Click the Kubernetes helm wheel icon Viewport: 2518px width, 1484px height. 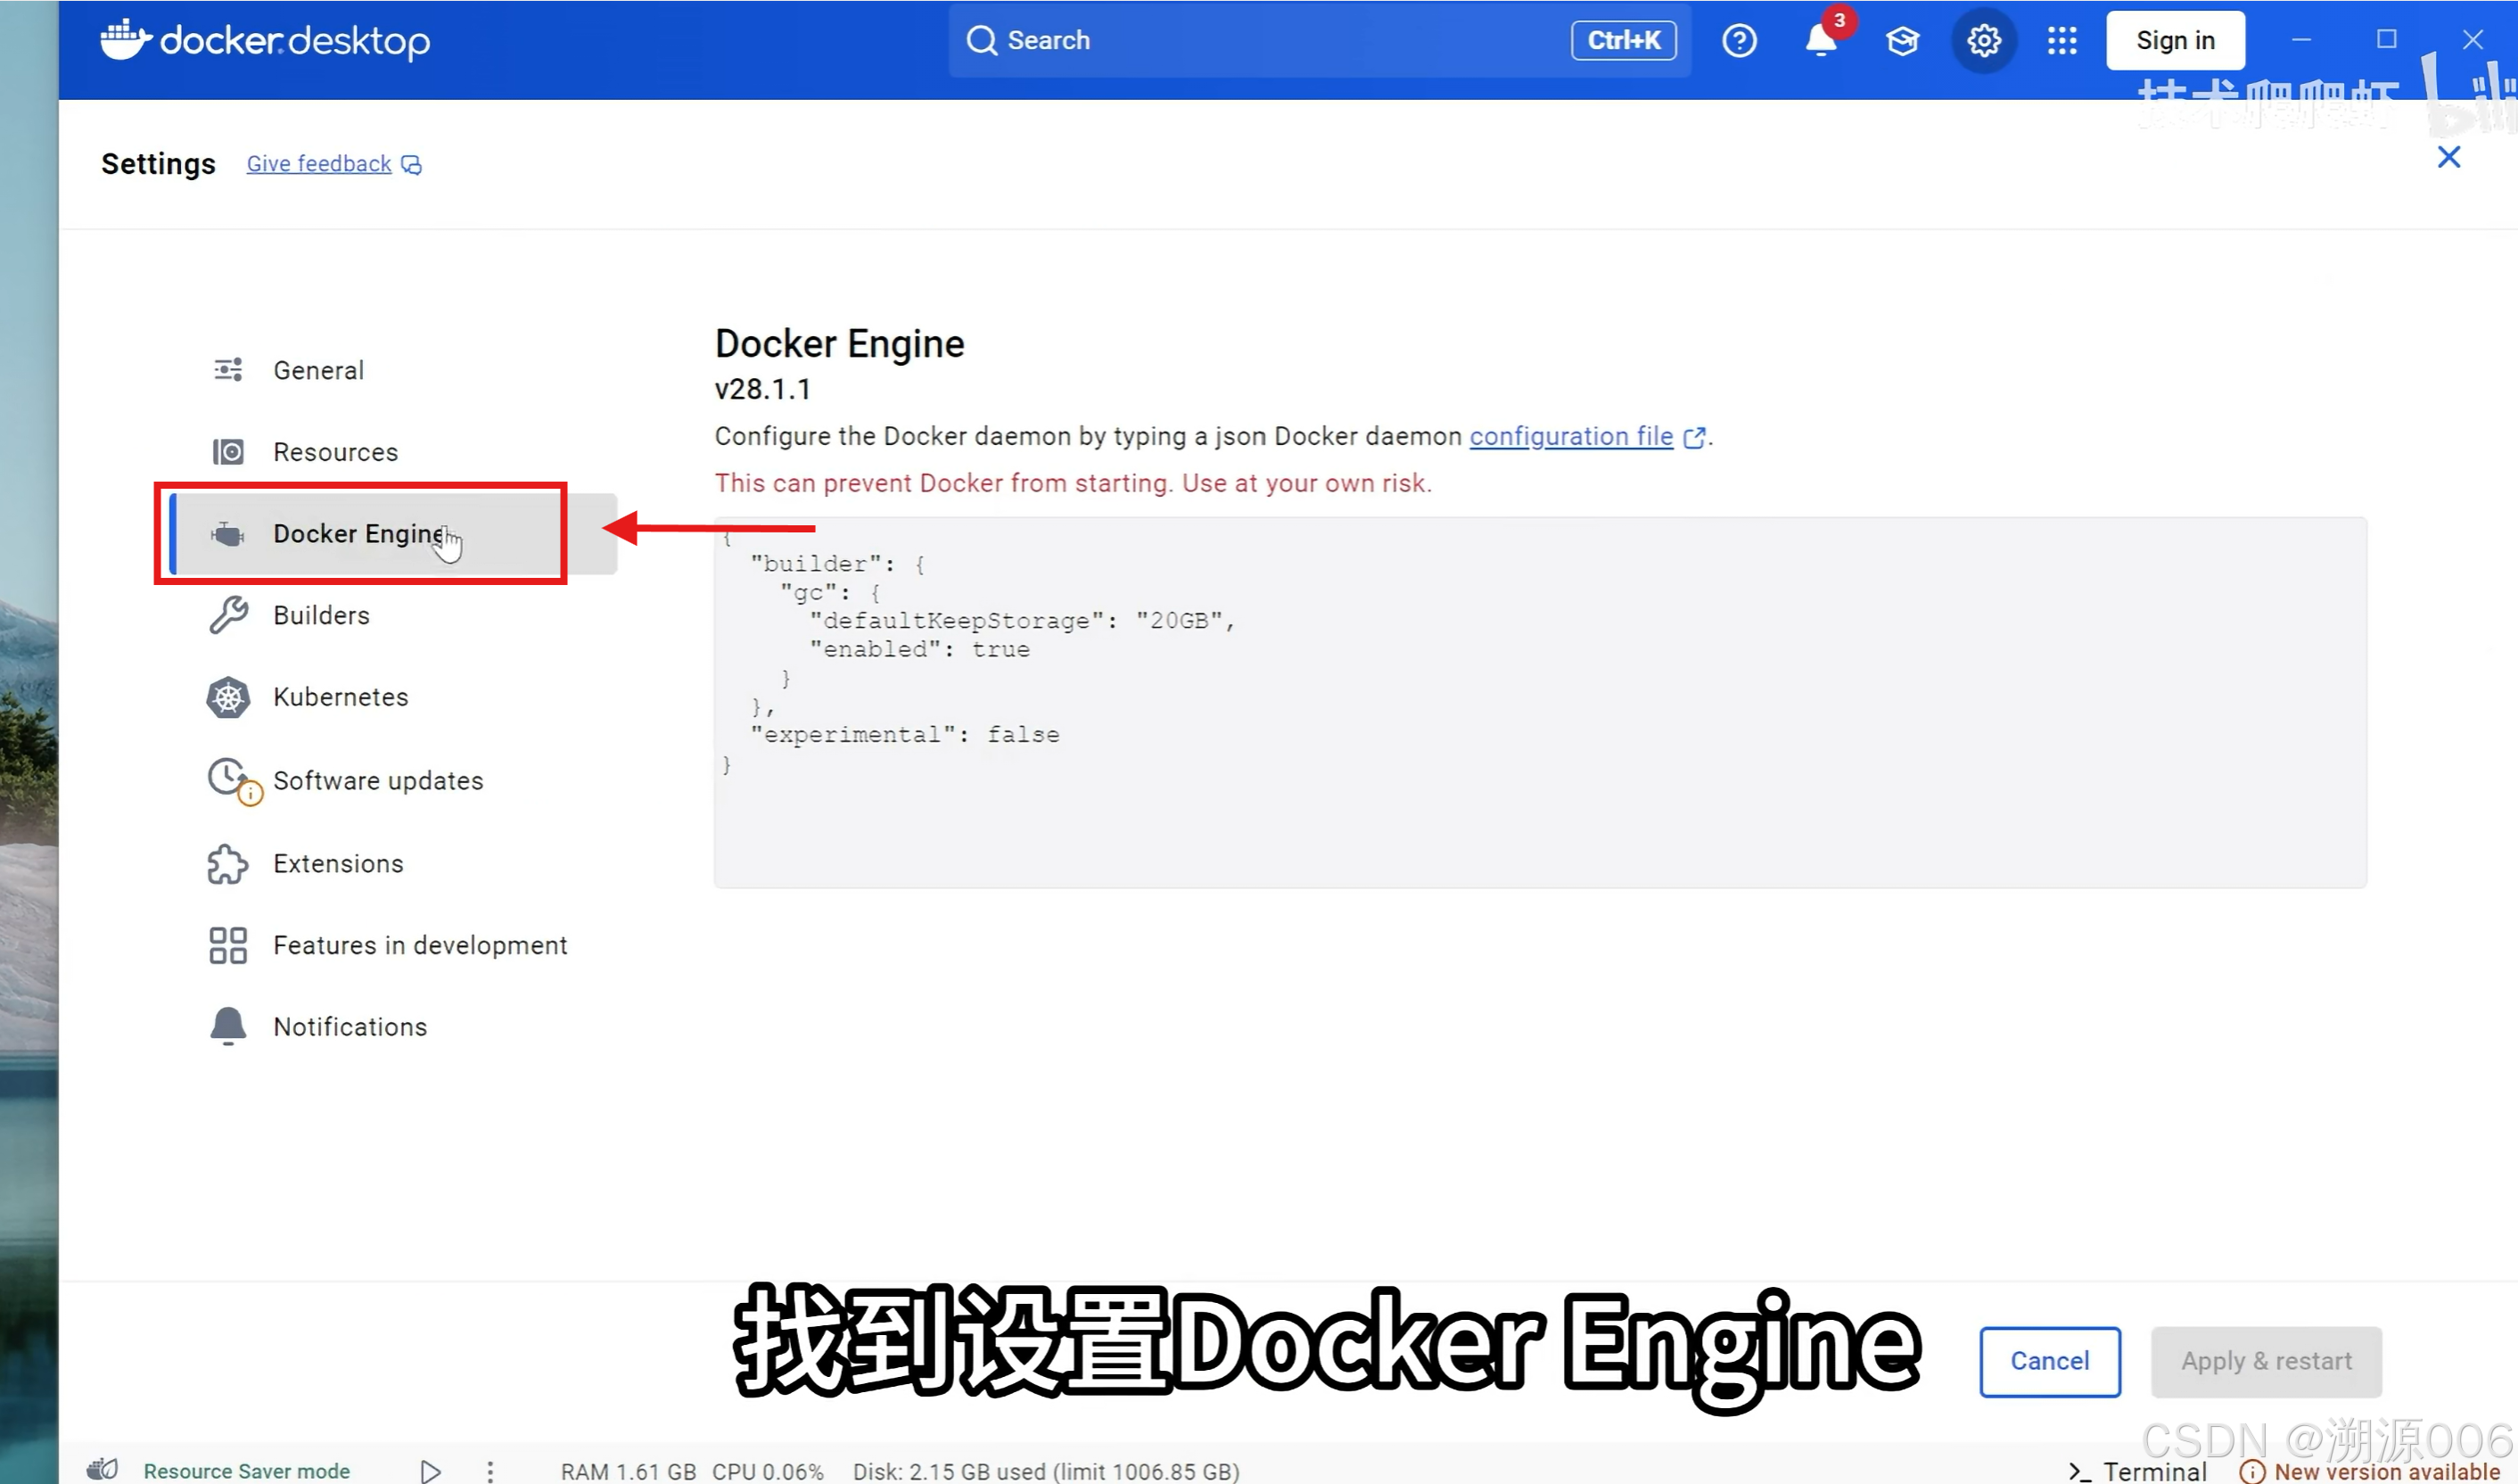tap(228, 698)
